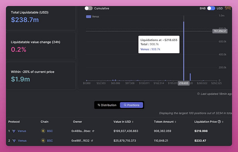
Task: Toggle the Venus series legend in chart
Action: (92, 17)
